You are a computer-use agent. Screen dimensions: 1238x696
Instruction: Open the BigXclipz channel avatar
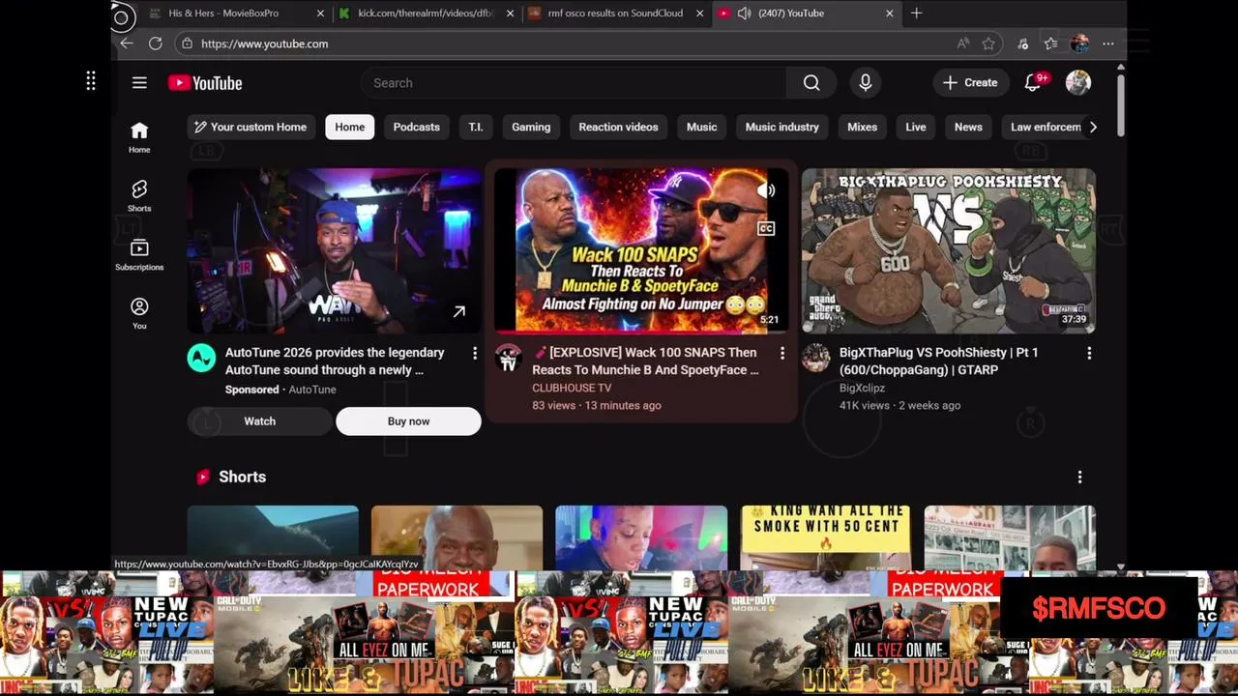point(815,359)
